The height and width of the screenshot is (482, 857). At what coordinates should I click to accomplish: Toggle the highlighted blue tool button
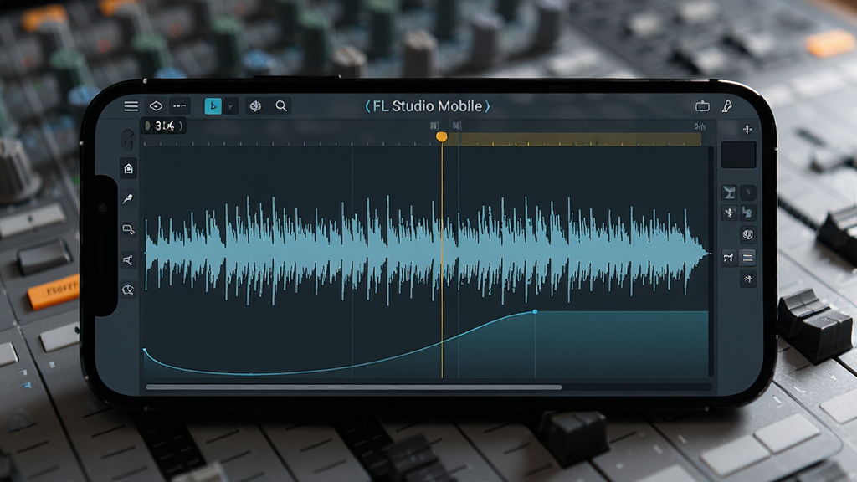coord(213,106)
